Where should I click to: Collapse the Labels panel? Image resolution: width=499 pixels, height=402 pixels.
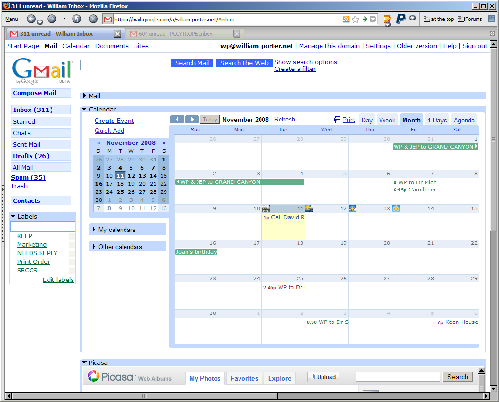[13, 216]
